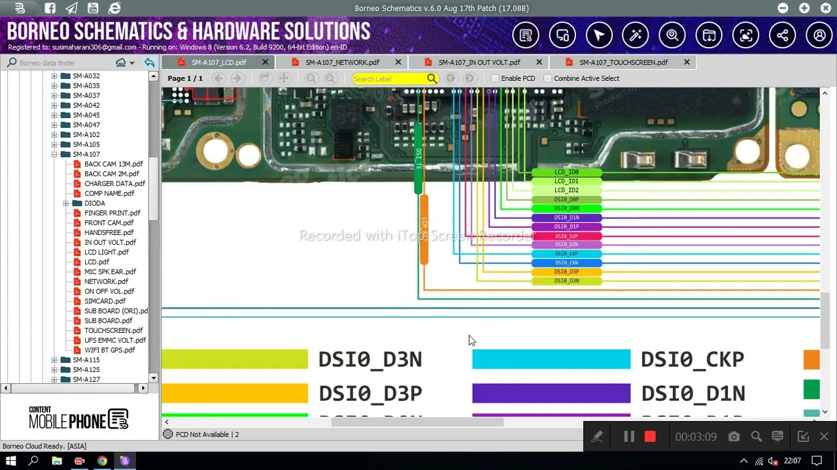Go to the next page arrow

(237, 78)
